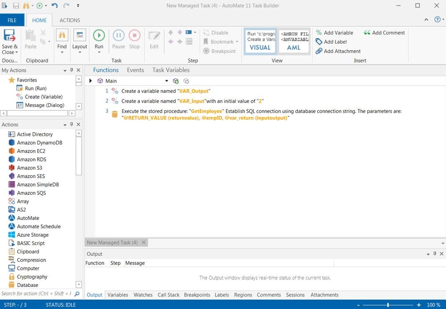Click Undo in quick access toolbar
The image size is (446, 309).
coord(55,5)
